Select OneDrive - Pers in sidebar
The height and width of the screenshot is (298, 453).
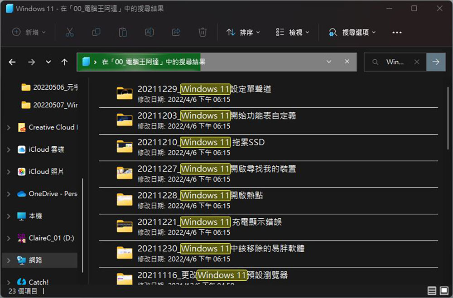coord(48,194)
